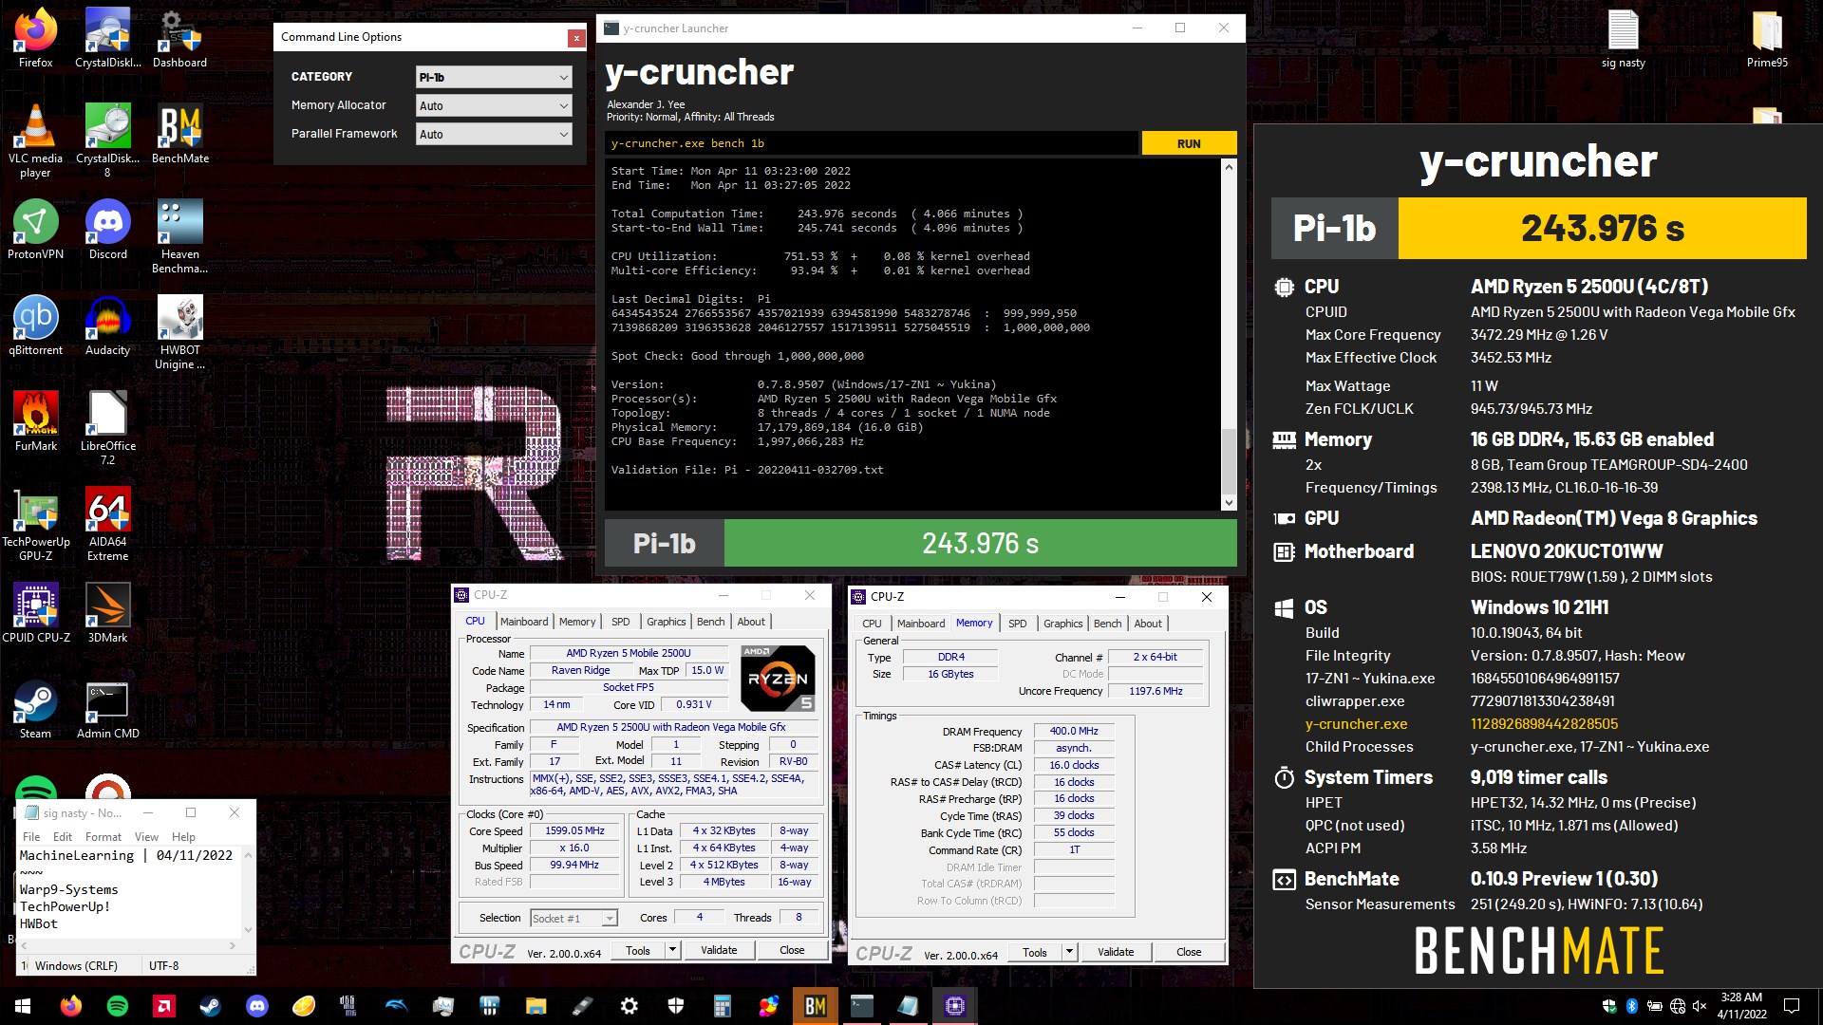Viewport: 1823px width, 1025px height.
Task: Launch BenchMate desktop shortcut
Action: coord(179,134)
